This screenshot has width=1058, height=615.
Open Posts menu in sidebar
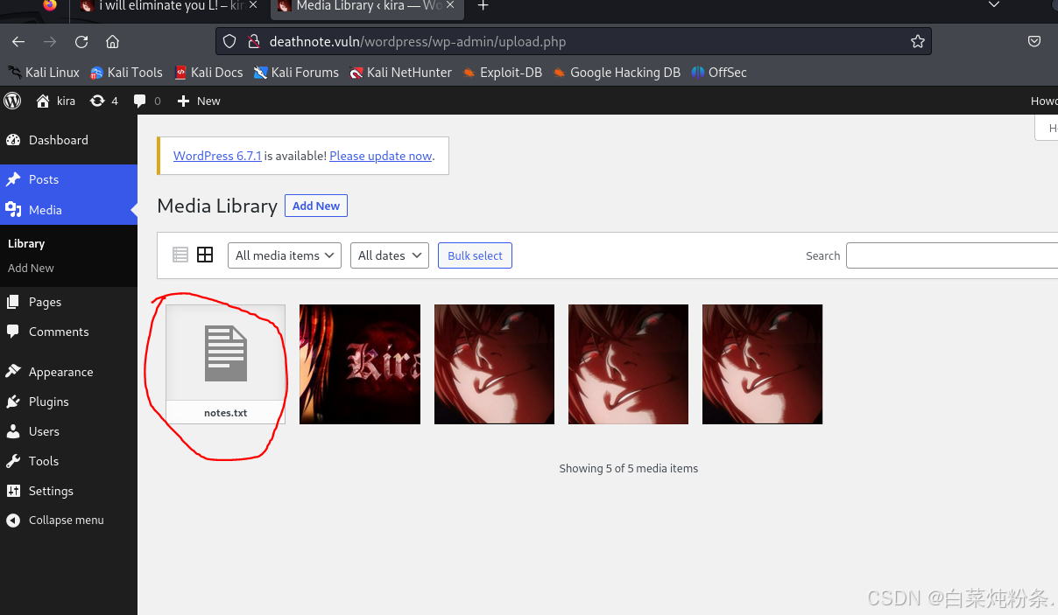pyautogui.click(x=68, y=179)
